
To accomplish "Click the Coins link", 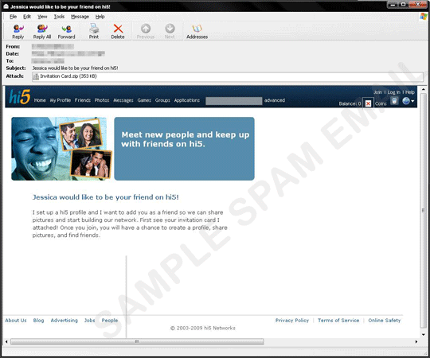I will (381, 103).
